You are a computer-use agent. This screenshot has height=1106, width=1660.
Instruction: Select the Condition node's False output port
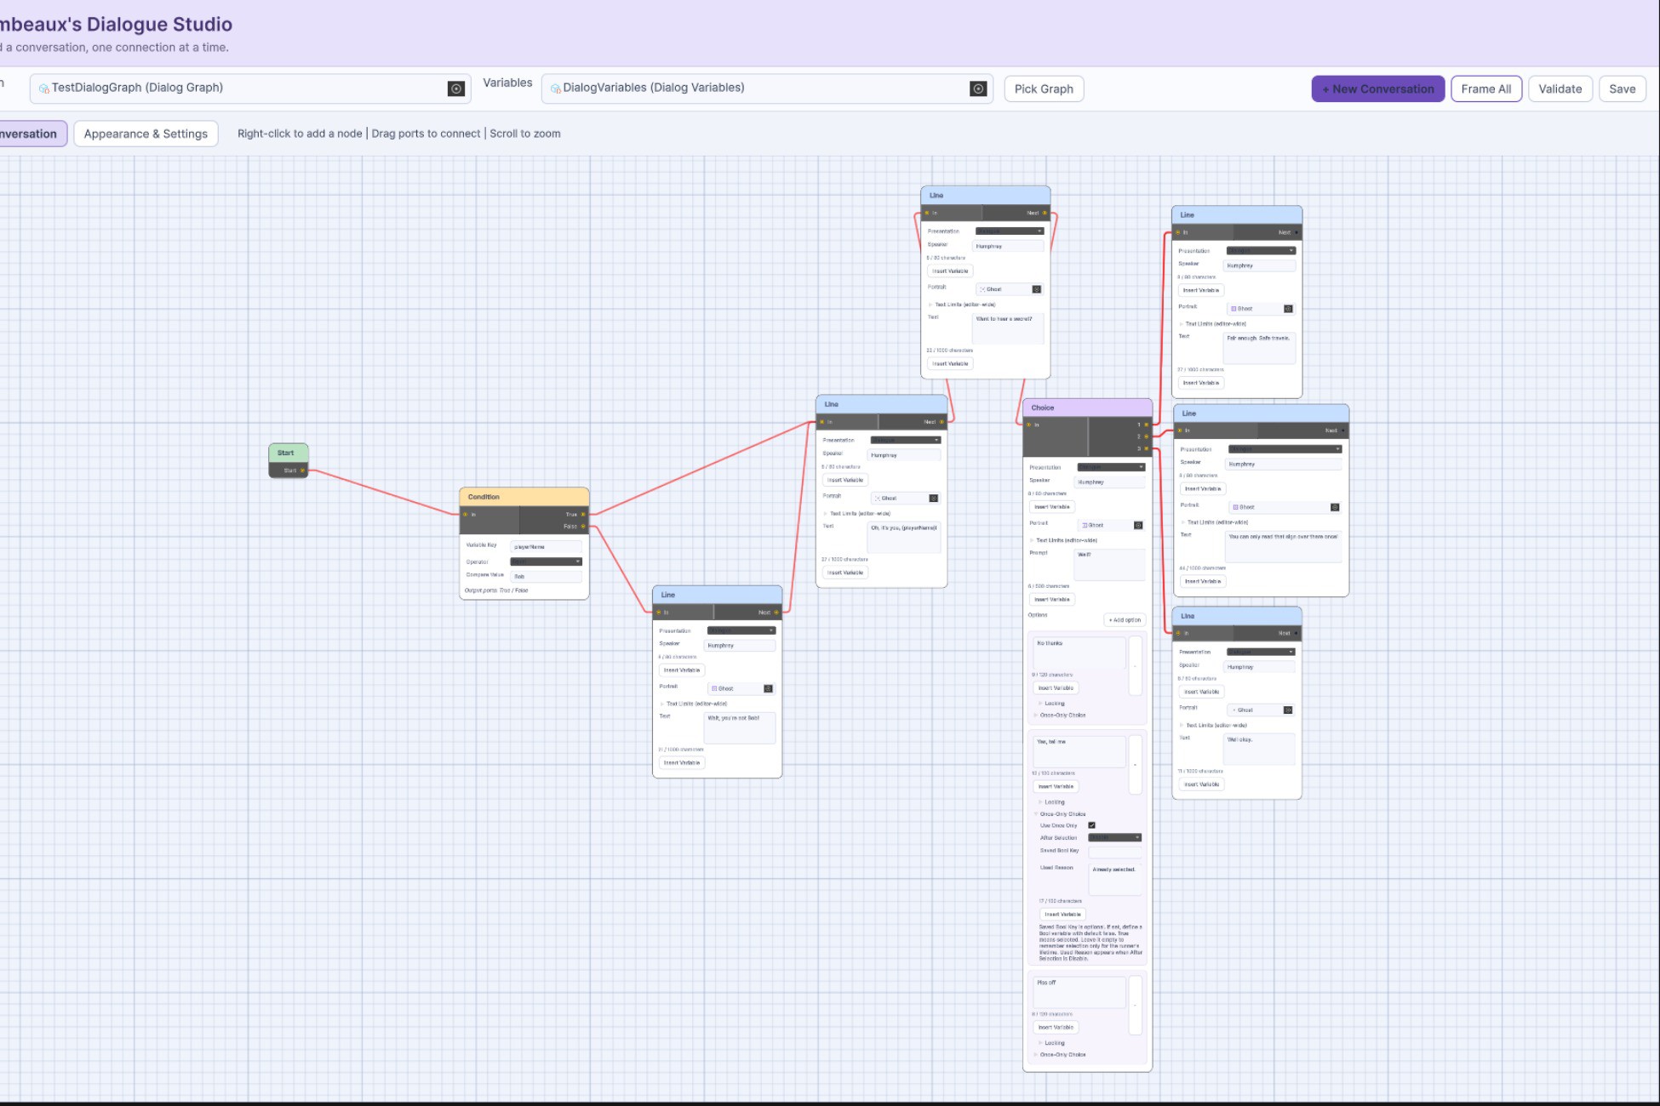point(583,526)
